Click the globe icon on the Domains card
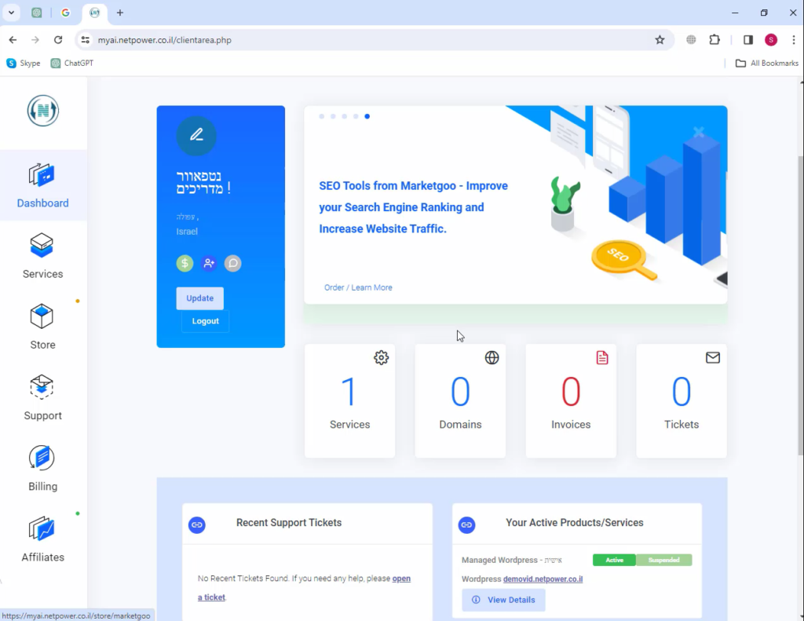 492,357
